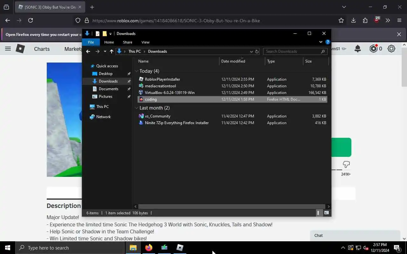This screenshot has height=254, width=407.
Task: Click the horizontal scrollbar right arrow
Action: [328, 206]
